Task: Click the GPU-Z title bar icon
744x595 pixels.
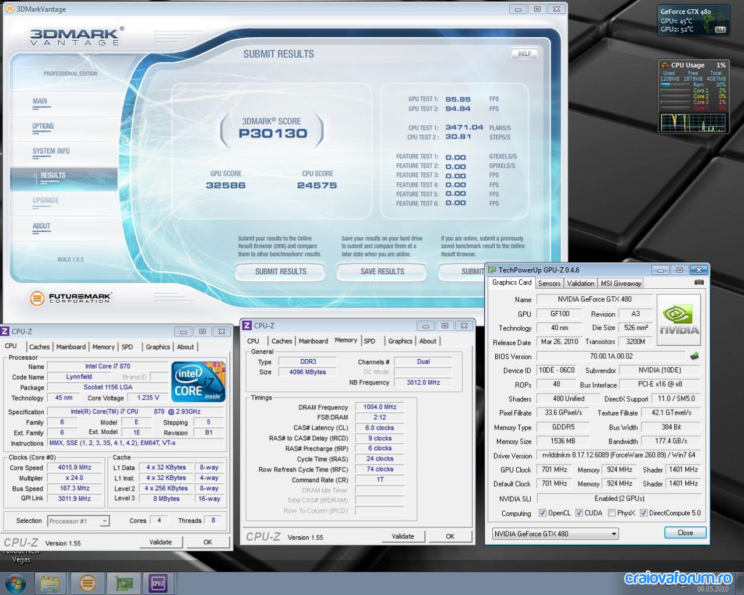Action: pos(492,270)
